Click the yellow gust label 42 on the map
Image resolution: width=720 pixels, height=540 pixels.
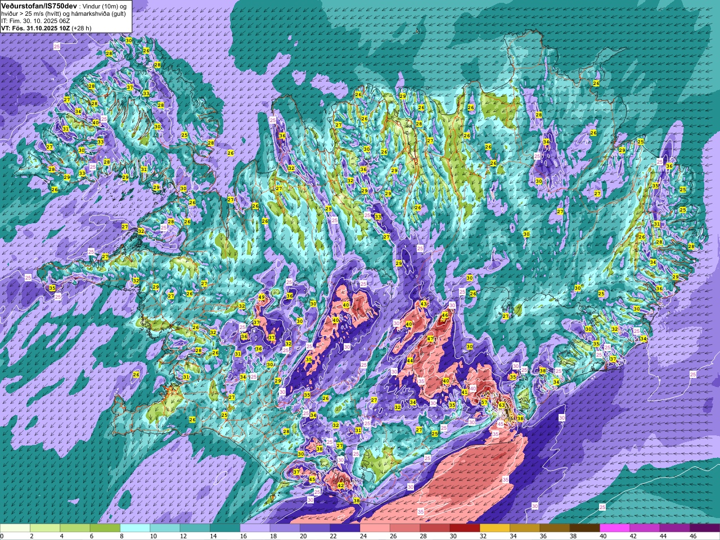[x=341, y=485]
